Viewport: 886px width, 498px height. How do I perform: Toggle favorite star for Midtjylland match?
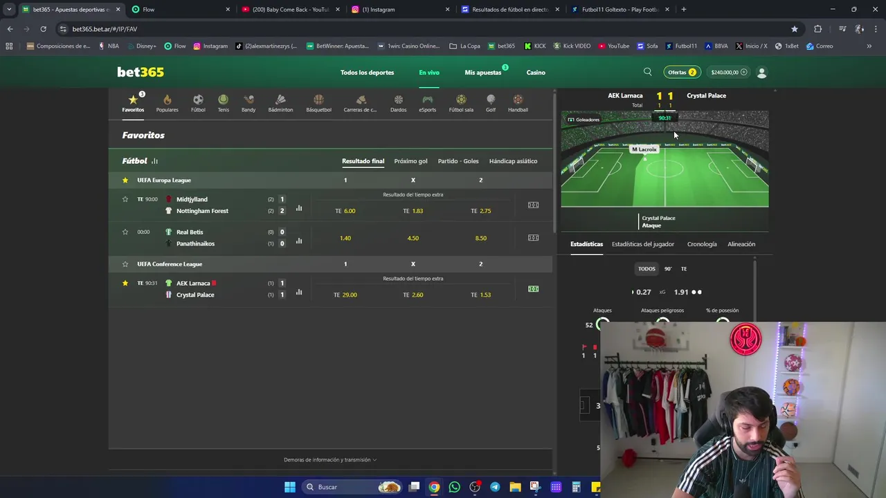pos(125,199)
